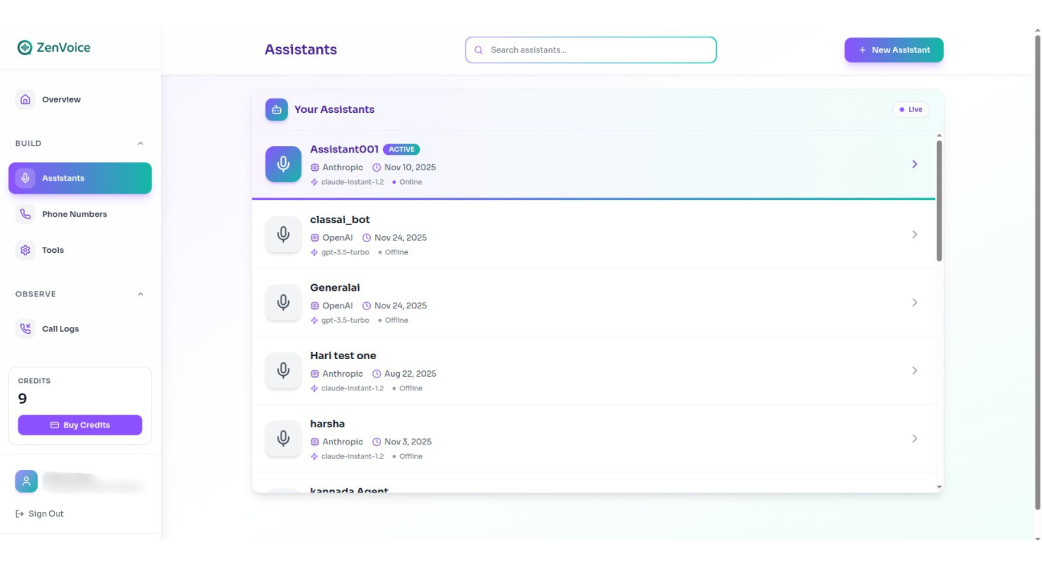This screenshot has height=586, width=1042.
Task: Expand Assistant001 with its right chevron
Action: pyautogui.click(x=914, y=164)
